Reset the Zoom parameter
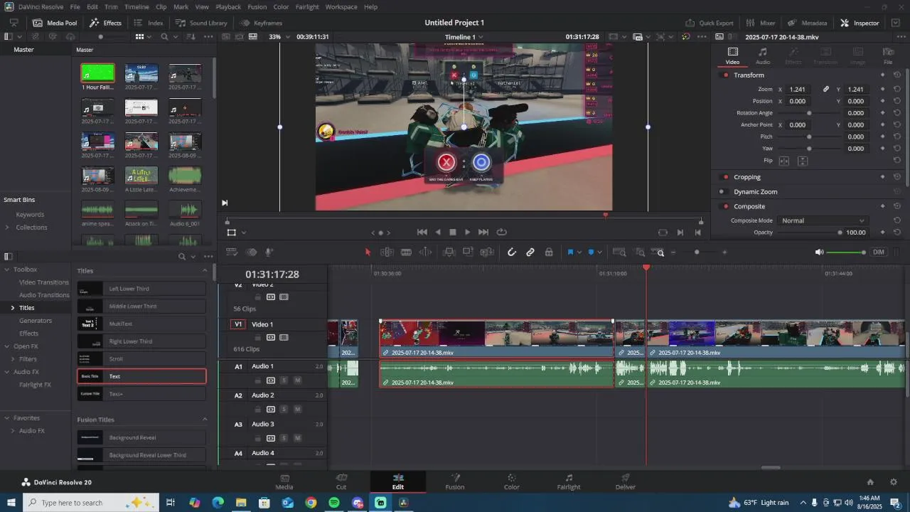The width and height of the screenshot is (910, 512). pos(897,89)
